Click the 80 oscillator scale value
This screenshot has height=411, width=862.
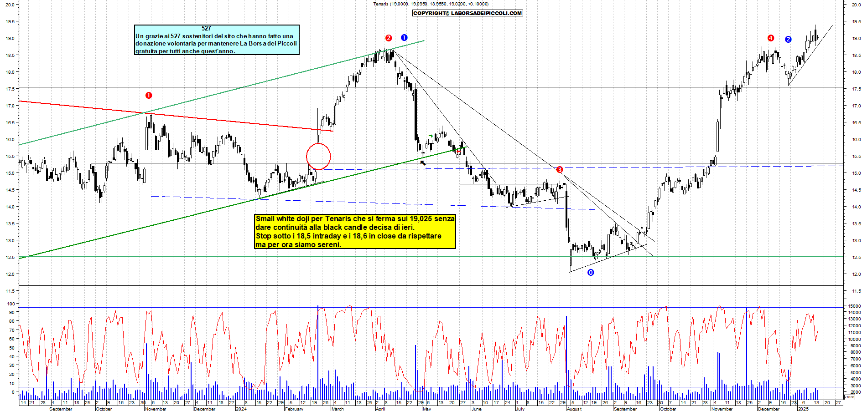[x=12, y=321]
